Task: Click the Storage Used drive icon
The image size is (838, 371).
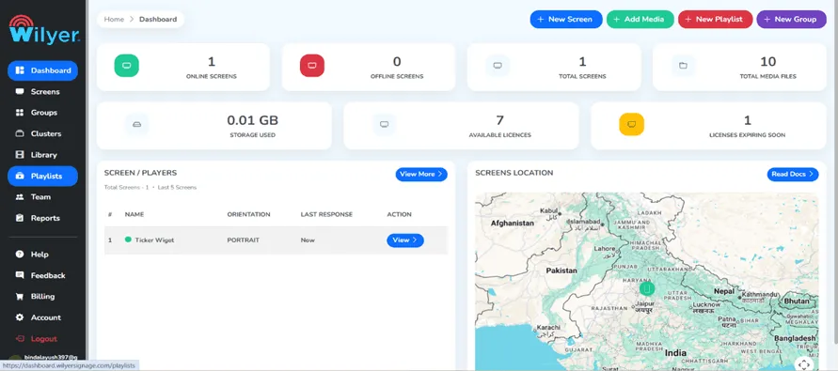Action: point(136,124)
